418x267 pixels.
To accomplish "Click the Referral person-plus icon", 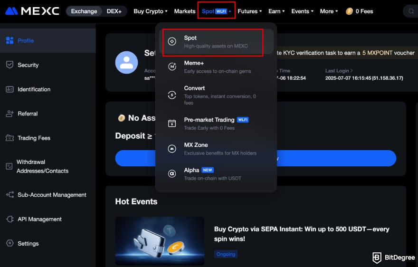I will tap(9, 114).
